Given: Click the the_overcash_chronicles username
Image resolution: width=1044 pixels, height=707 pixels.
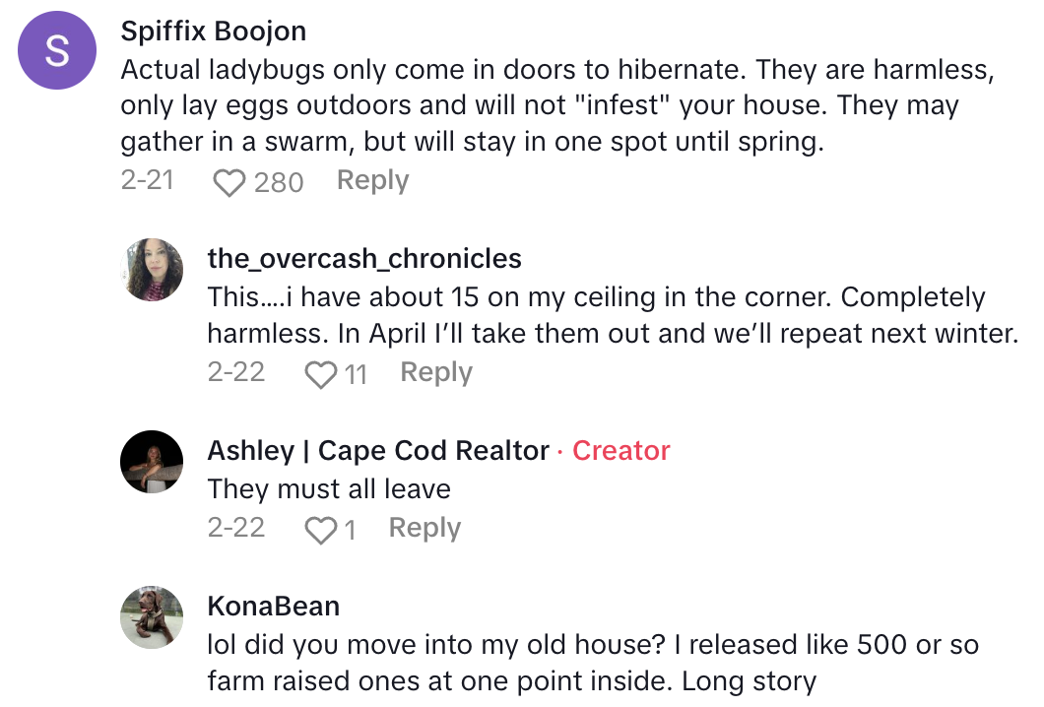Looking at the screenshot, I should point(364,259).
